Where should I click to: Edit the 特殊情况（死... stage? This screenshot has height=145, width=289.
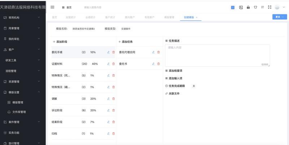108,76
